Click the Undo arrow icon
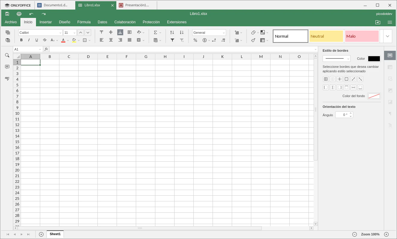Screen dimensions: 397x239 31,14
